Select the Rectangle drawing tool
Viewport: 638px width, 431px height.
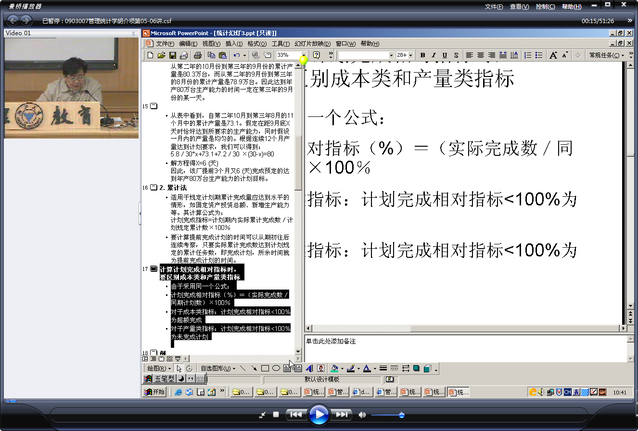[x=265, y=368]
